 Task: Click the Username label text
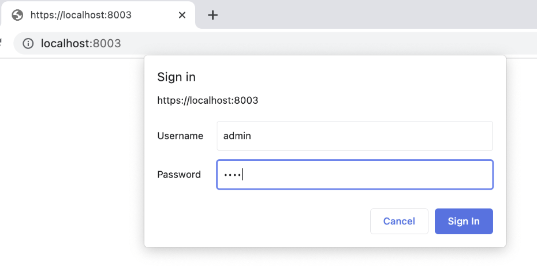tap(180, 136)
